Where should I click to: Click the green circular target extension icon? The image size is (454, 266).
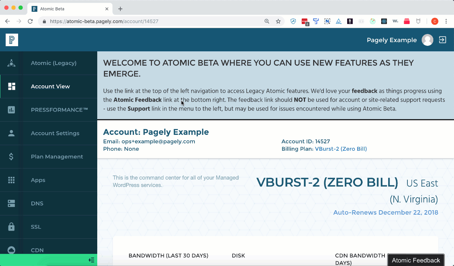pos(373,21)
